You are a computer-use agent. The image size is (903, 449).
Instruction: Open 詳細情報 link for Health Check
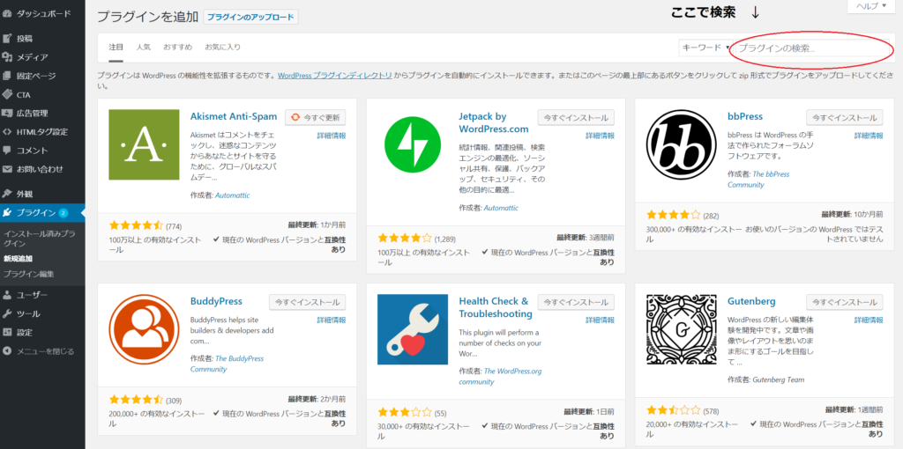600,320
